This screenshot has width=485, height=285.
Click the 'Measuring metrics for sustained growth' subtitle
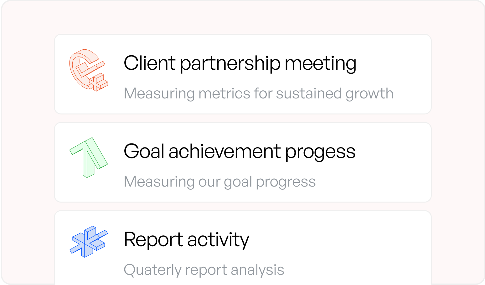click(x=259, y=94)
